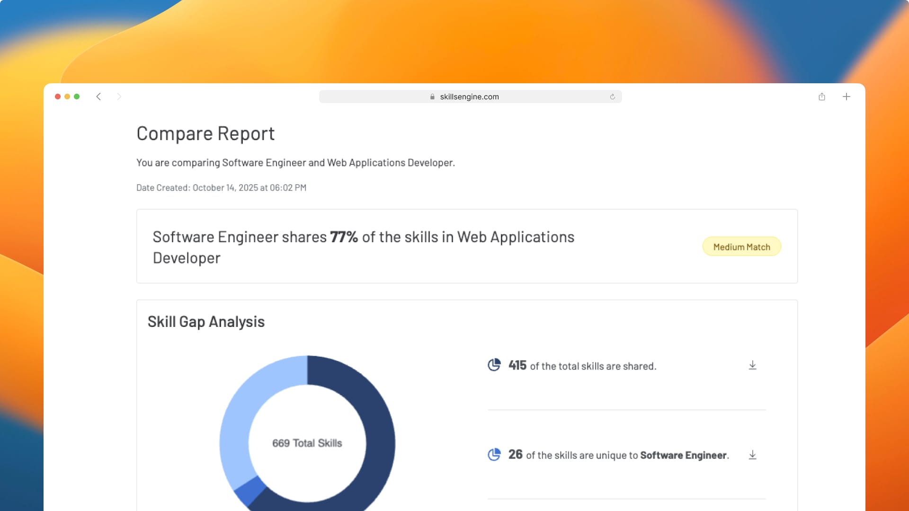This screenshot has width=909, height=511.
Task: Click the Medium Match badge
Action: (741, 247)
